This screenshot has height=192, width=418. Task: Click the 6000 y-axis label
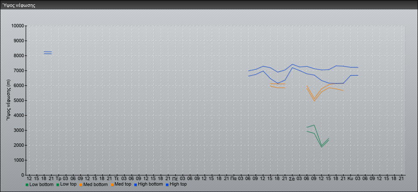tap(19, 85)
